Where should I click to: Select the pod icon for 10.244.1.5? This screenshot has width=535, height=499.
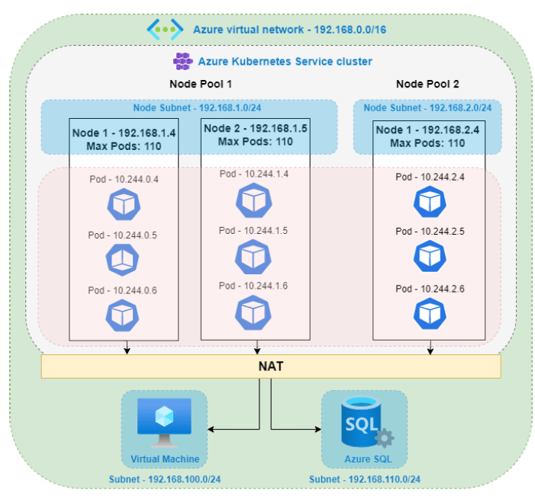click(253, 257)
